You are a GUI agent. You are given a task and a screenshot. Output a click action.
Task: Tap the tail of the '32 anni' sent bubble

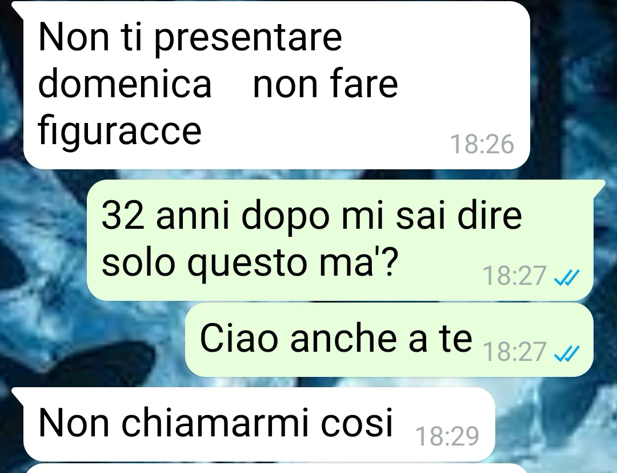[599, 186]
